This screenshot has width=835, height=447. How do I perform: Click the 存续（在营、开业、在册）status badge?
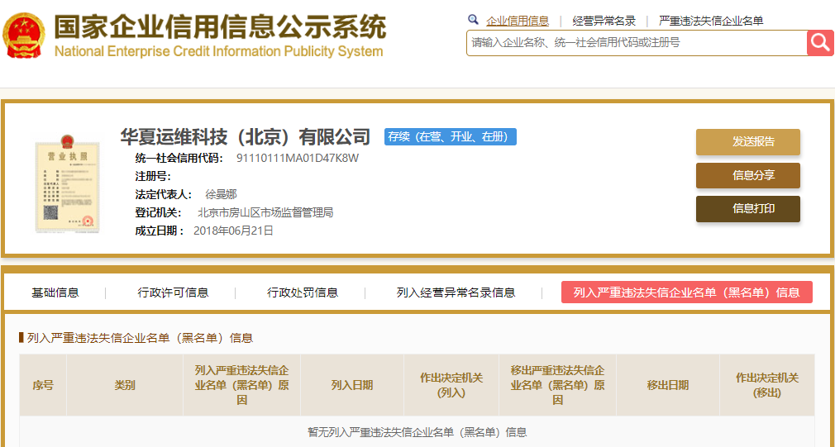[451, 137]
